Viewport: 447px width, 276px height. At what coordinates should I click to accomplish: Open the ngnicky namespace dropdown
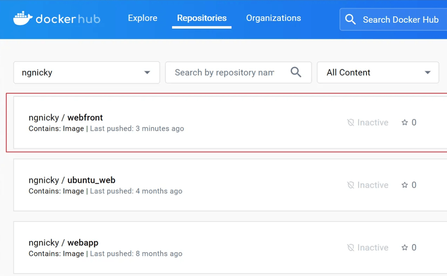click(x=87, y=73)
